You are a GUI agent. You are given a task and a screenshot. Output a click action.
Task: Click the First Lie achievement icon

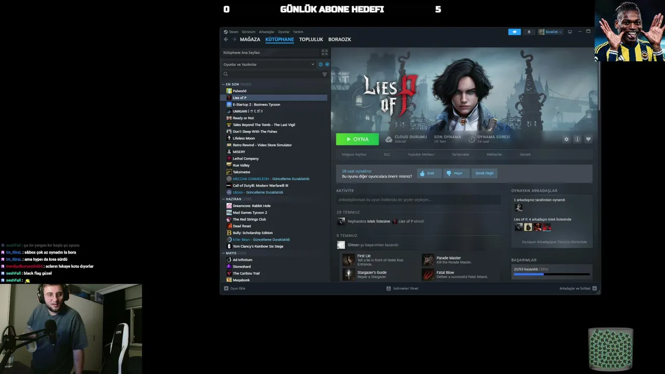pyautogui.click(x=349, y=259)
